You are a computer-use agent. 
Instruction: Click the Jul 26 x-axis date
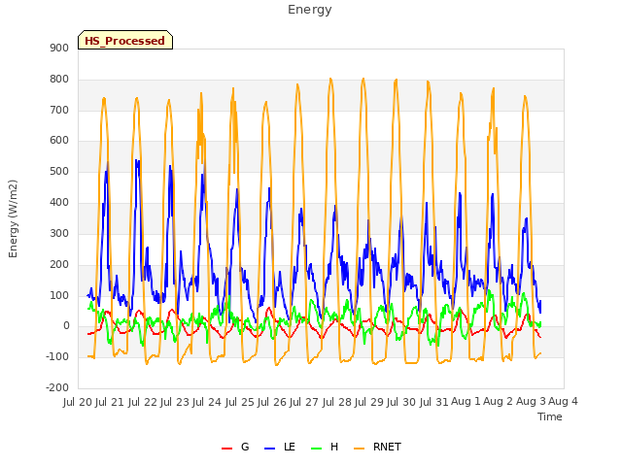pyautogui.click(x=272, y=402)
